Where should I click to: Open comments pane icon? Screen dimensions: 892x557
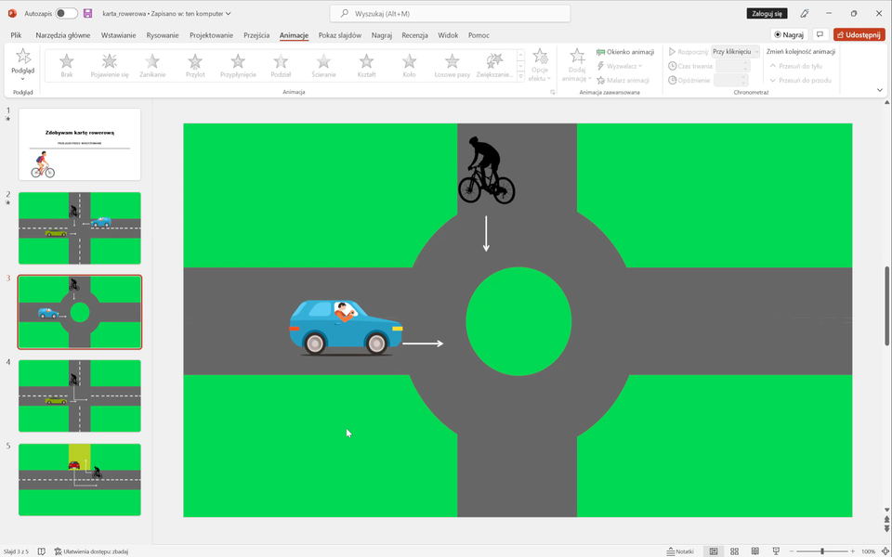[x=820, y=34]
